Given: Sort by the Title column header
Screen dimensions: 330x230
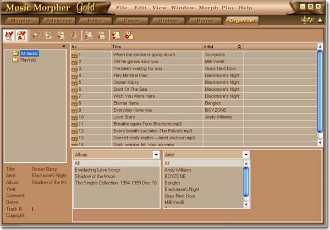Looking at the screenshot, I should click(157, 47).
